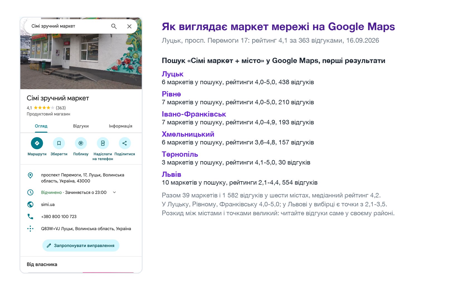
Task: Click the address location pin icon
Action: (30, 175)
